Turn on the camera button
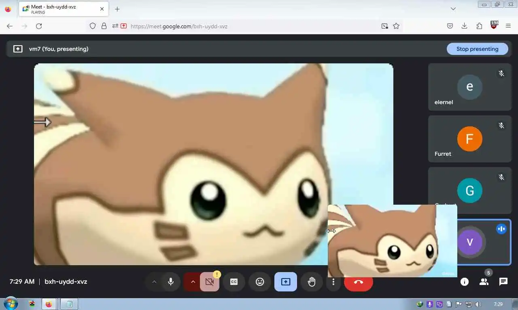Screen dimensions: 518x310 coord(210,282)
